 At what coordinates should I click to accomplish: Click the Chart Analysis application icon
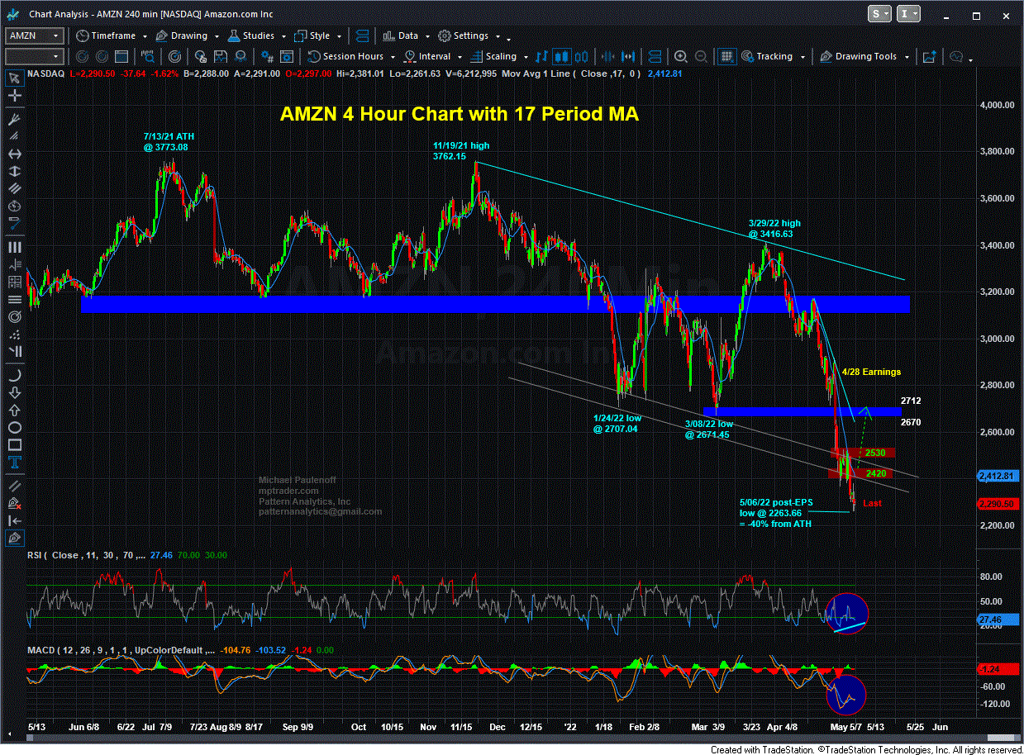coord(13,13)
